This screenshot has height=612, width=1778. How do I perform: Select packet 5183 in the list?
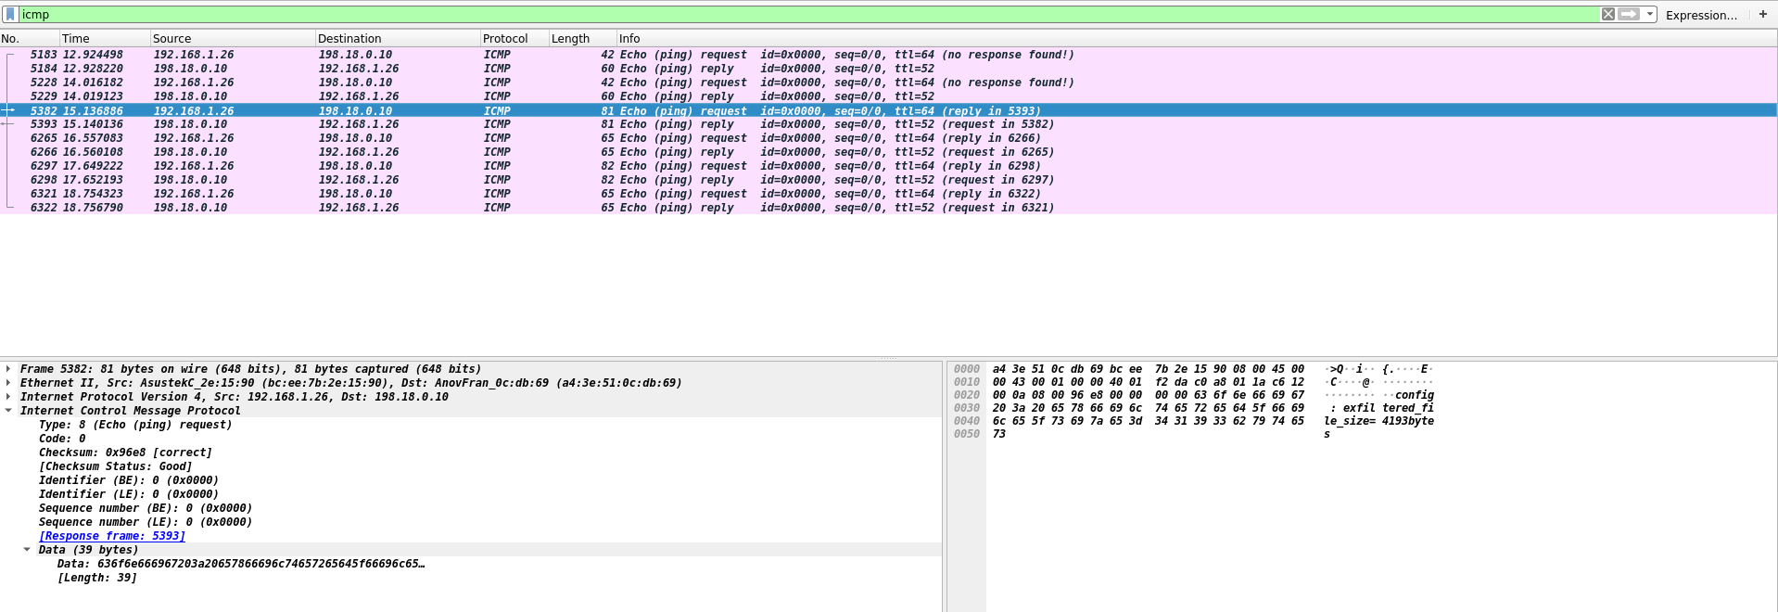(x=888, y=55)
